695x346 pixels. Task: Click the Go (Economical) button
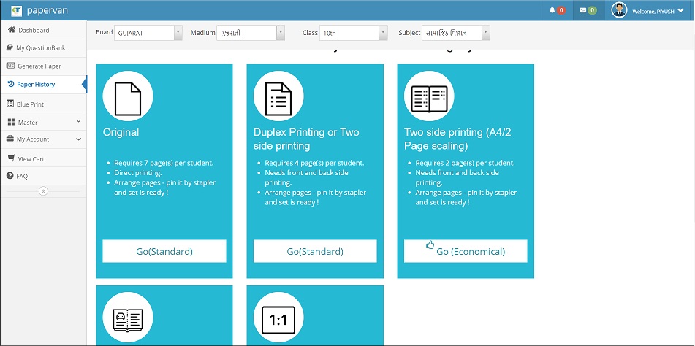466,251
